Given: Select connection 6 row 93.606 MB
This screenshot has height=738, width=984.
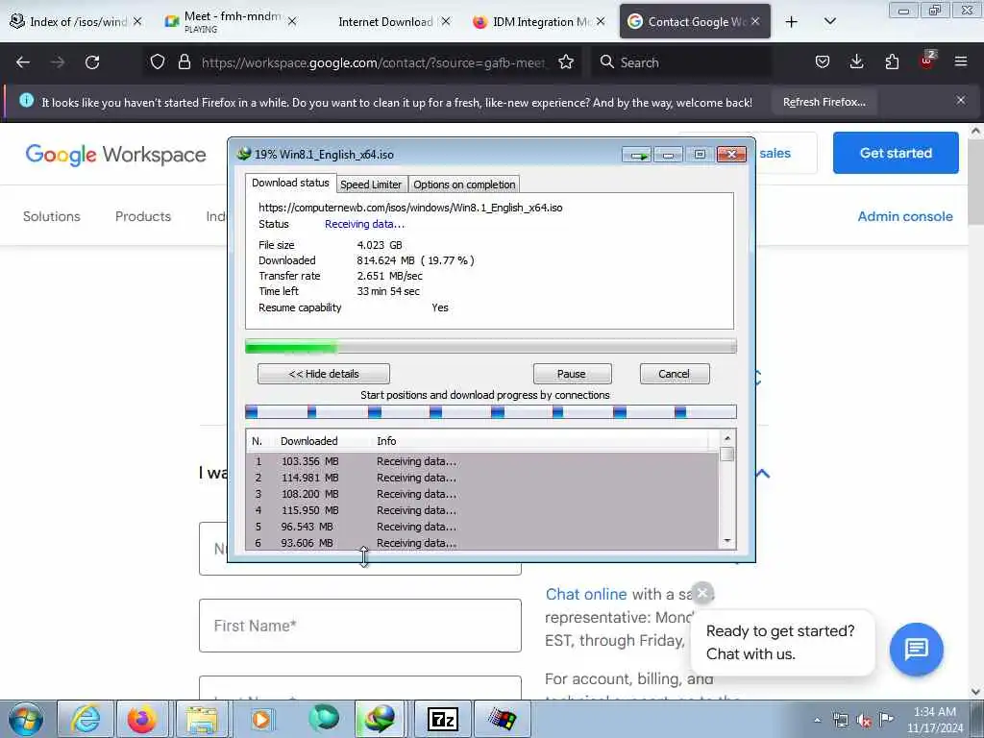Looking at the screenshot, I should (x=482, y=543).
